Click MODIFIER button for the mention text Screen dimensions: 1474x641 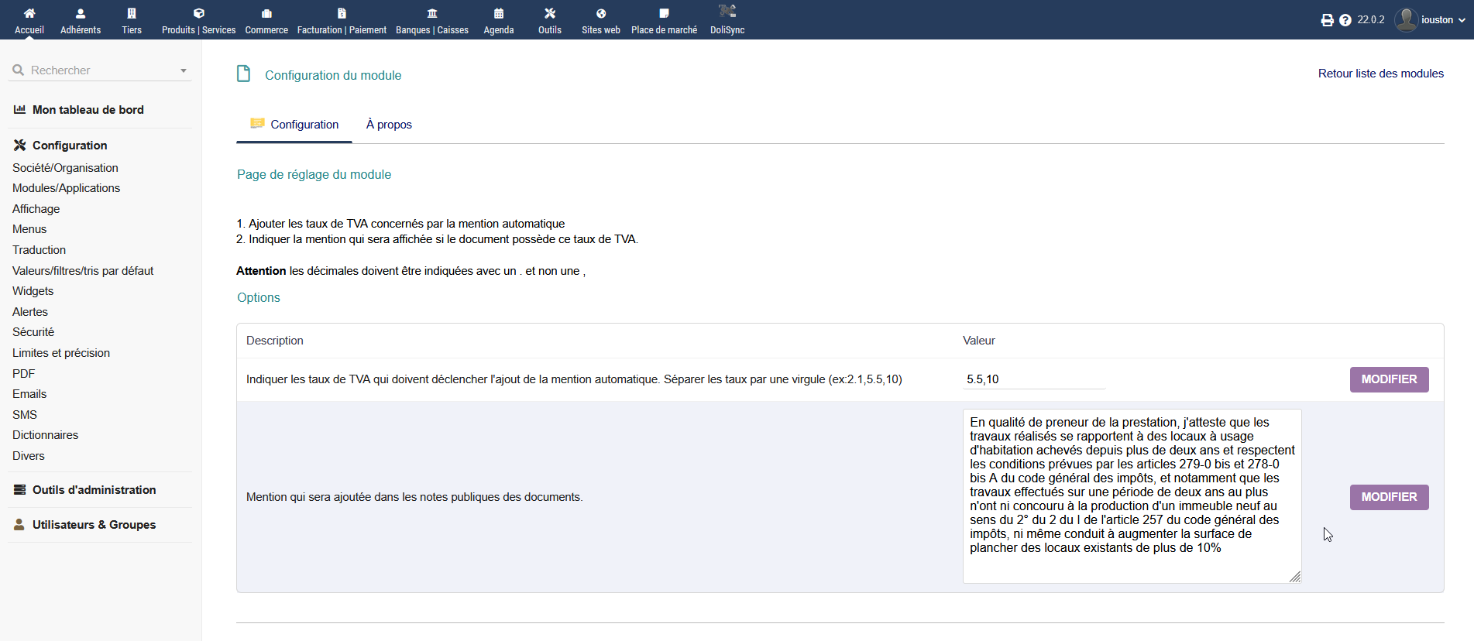[1389, 497]
